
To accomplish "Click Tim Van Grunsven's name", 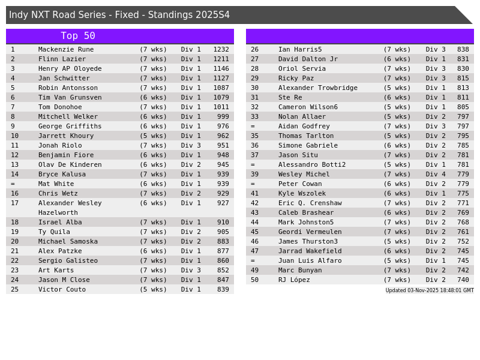I will pos(70,98).
